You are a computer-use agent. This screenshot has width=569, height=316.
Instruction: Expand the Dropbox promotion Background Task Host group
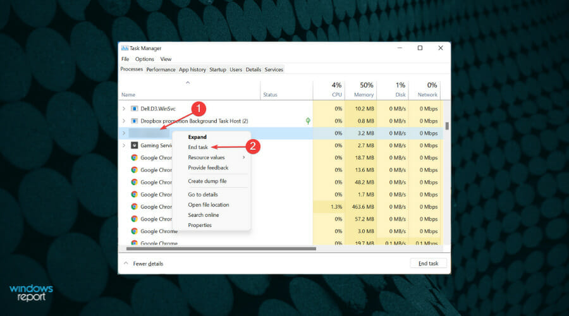tap(124, 121)
